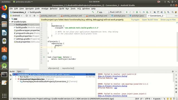Screen dimensions: 178x100
Task: Open project pane settings gear
Action: 34,16
